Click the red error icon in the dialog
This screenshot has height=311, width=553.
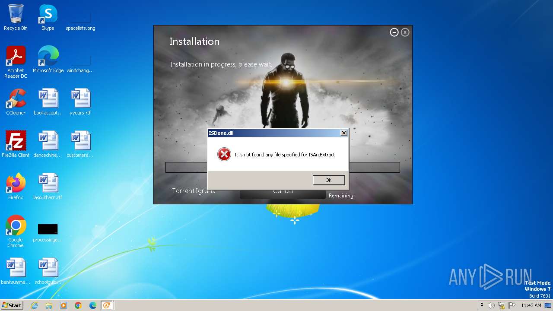[224, 154]
